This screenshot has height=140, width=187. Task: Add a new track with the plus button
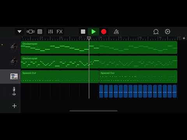(x=14, y=106)
